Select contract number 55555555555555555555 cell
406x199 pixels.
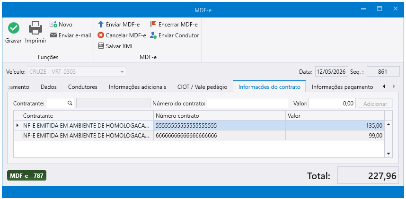[x=220, y=126]
